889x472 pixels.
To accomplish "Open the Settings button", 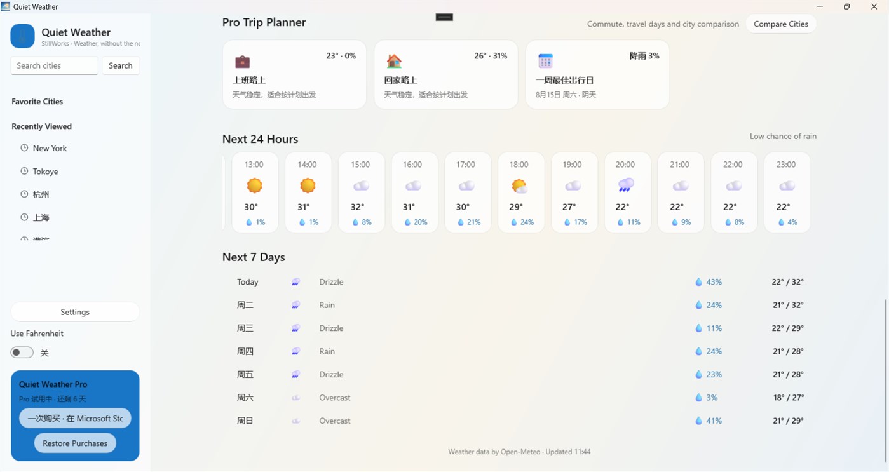I will click(75, 312).
